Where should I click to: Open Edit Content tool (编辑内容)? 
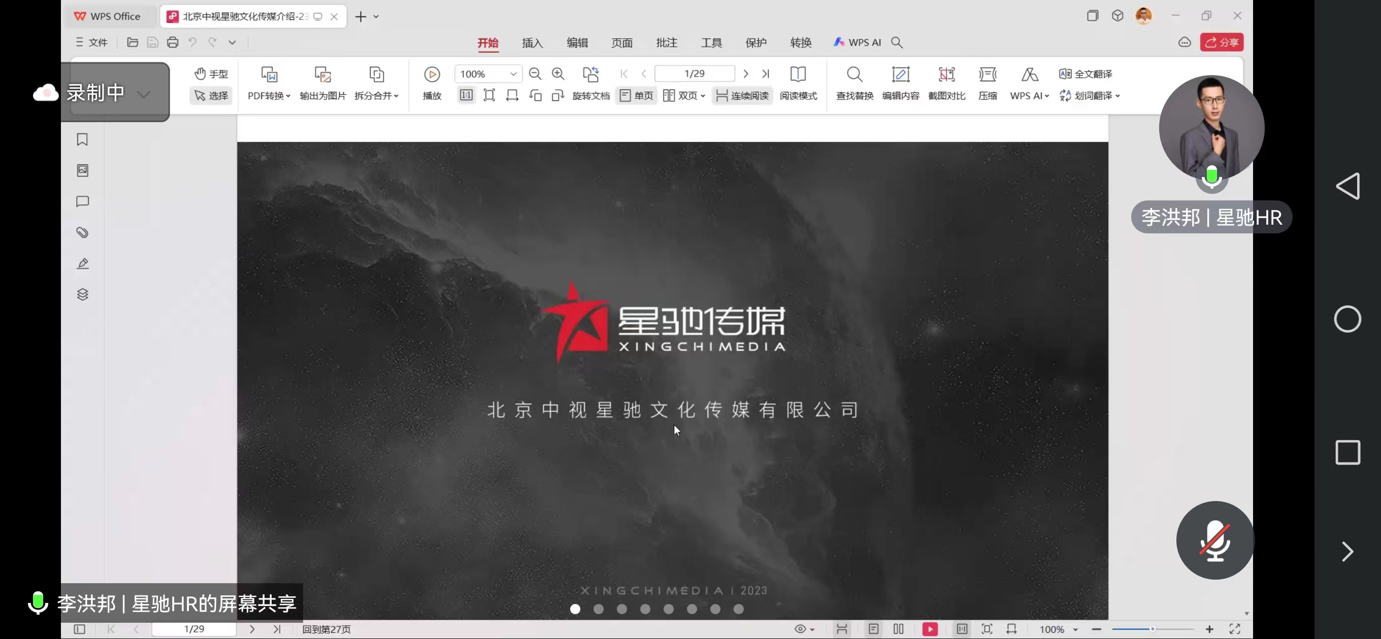pos(901,84)
